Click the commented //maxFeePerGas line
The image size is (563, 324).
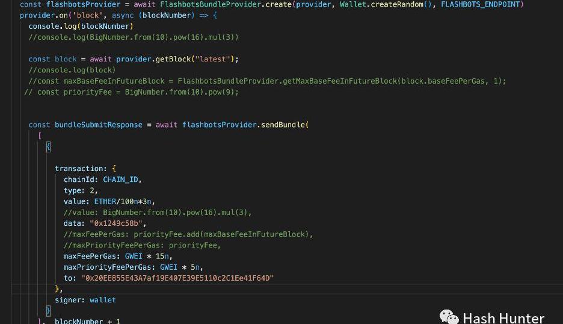[x=188, y=234]
